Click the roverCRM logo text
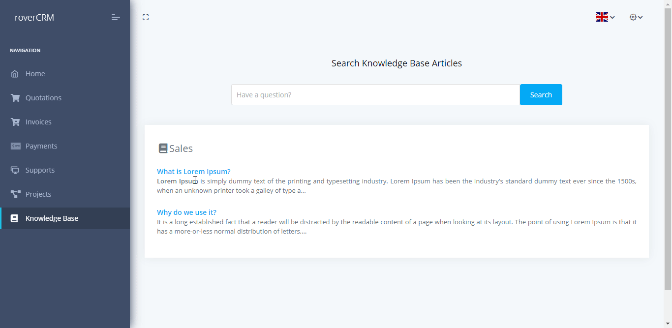Screen dimensions: 672x328 pyautogui.click(x=34, y=18)
